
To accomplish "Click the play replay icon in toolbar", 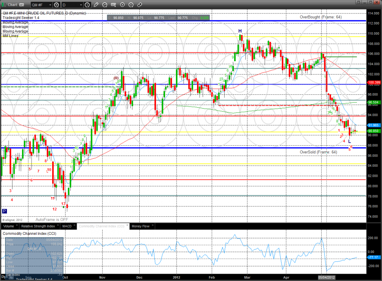I will pos(122,5).
